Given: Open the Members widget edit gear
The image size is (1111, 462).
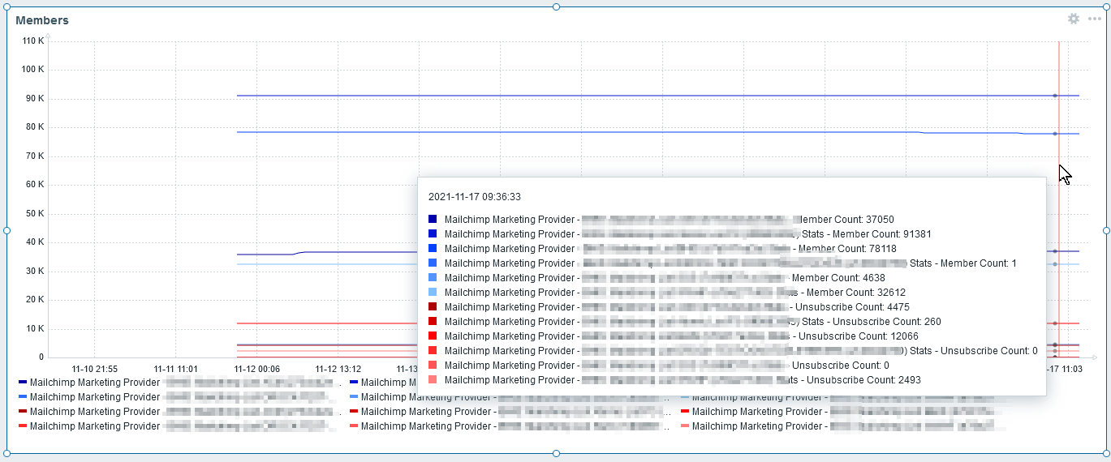Looking at the screenshot, I should pyautogui.click(x=1074, y=19).
